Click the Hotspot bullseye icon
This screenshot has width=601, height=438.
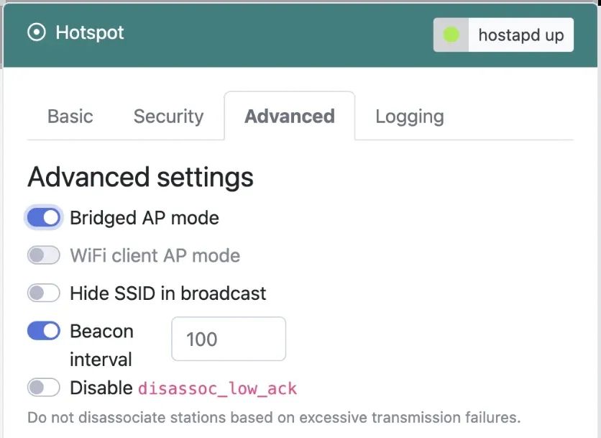tap(36, 33)
